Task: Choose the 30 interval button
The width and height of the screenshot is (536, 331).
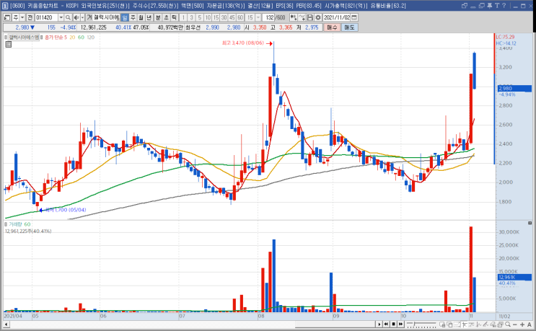Action: click(x=224, y=17)
